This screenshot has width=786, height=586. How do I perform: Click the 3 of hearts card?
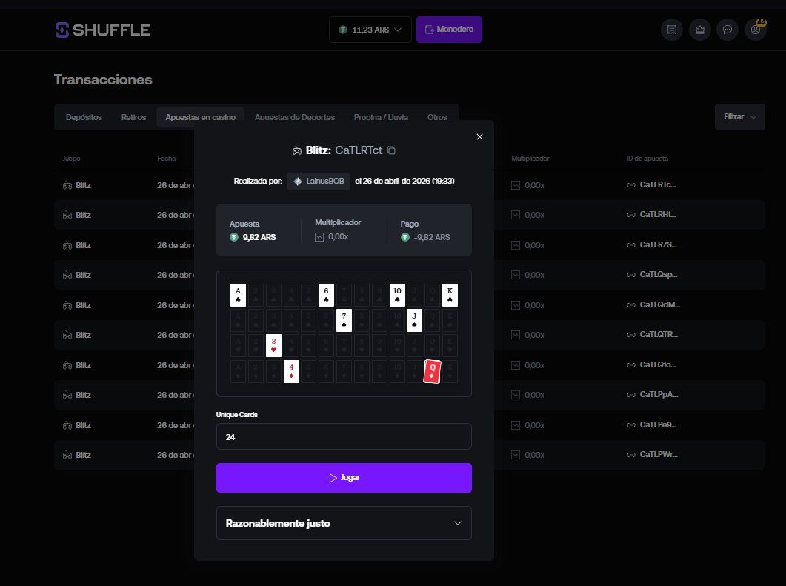pos(273,345)
